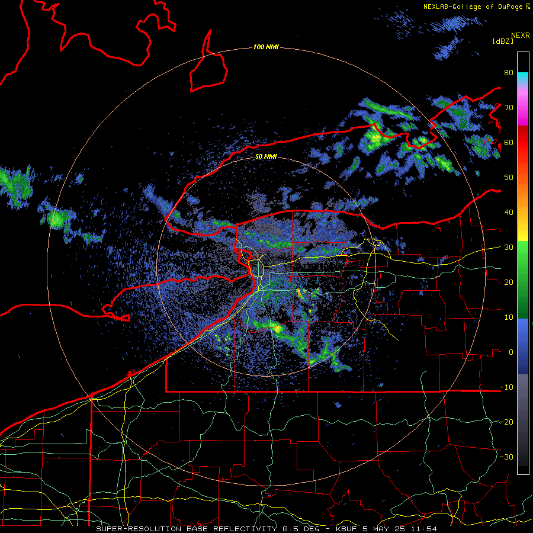Click the 80 dBZ scale value
This screenshot has width=533, height=533.
pos(509,73)
